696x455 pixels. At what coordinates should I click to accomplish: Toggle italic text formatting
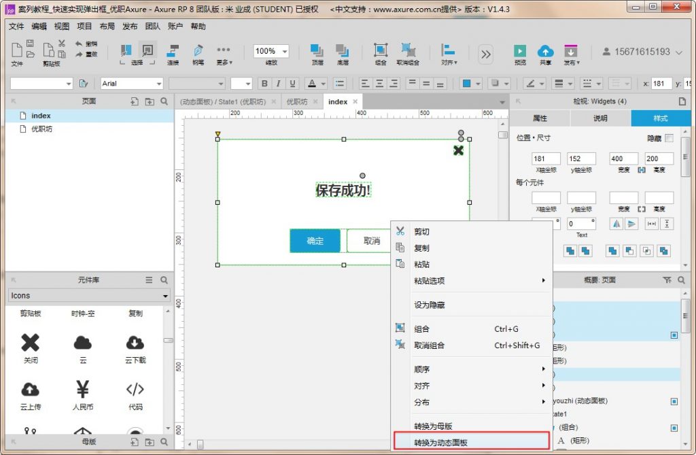[279, 84]
